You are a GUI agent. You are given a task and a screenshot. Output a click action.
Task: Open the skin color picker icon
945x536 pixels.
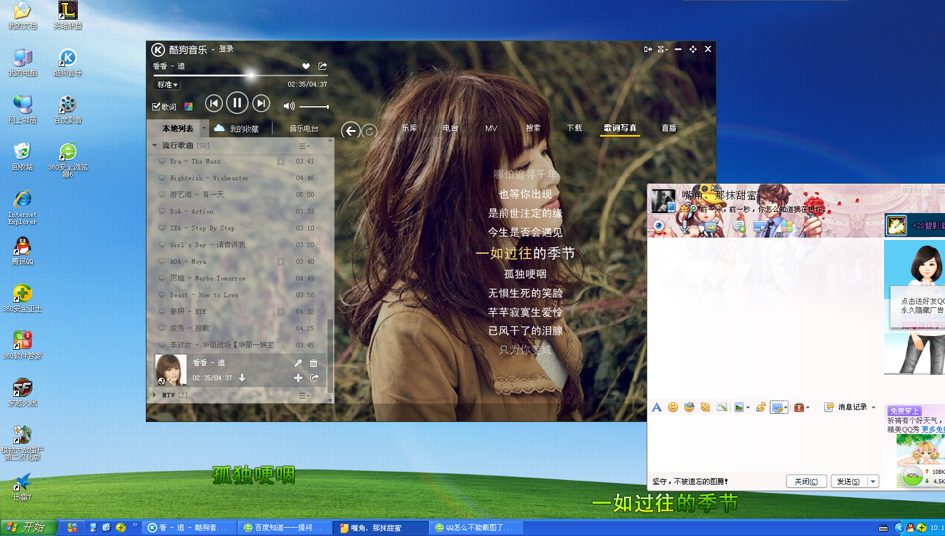(188, 107)
